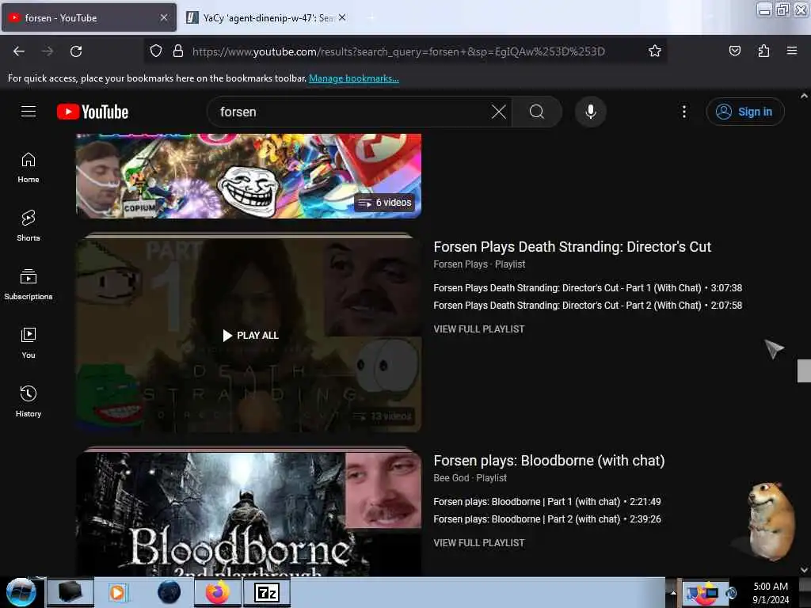Click the page scrollbar thumb
This screenshot has height=608, width=811.
804,370
